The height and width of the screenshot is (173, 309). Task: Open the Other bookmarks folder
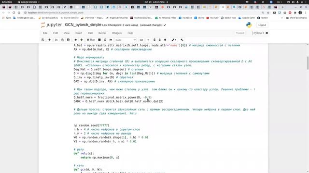tap(296, 18)
